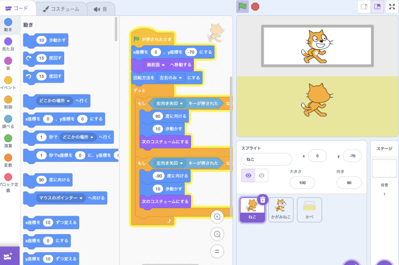
Task: Enter full screen stage mode
Action: pyautogui.click(x=392, y=7)
